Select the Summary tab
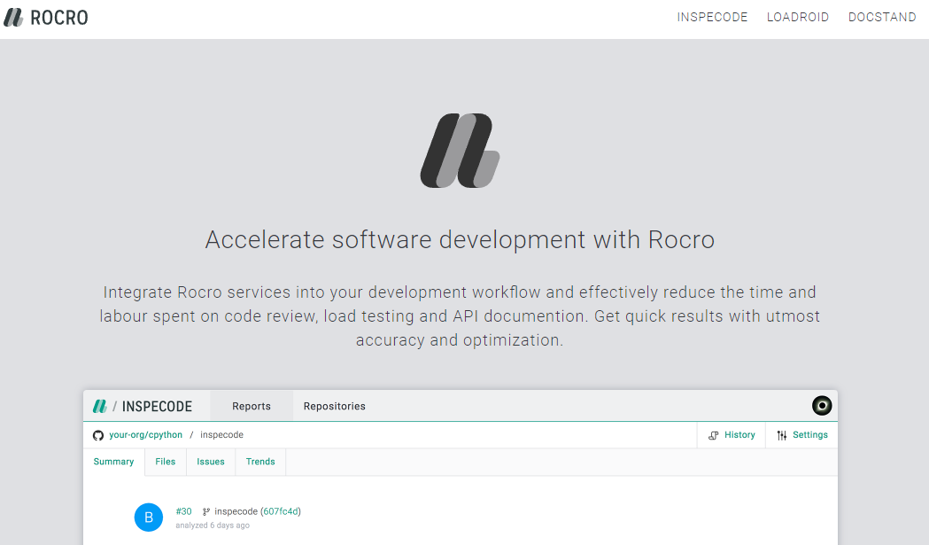 [113, 462]
